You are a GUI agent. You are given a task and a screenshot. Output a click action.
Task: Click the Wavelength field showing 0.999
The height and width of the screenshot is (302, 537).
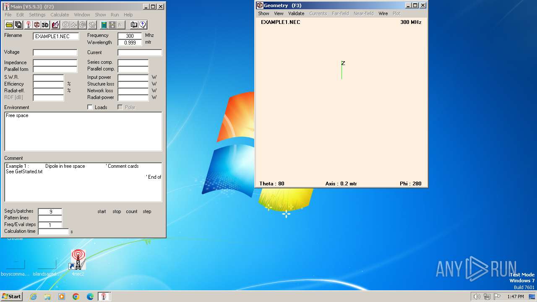click(x=130, y=43)
